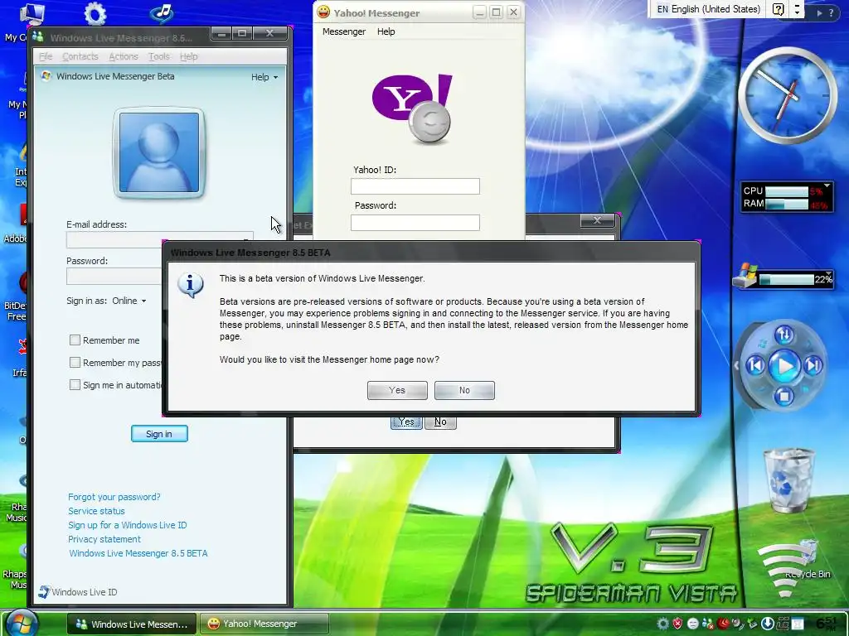Image resolution: width=849 pixels, height=636 pixels.
Task: Open the Sign in as Online status dropdown
Action: pyautogui.click(x=129, y=301)
